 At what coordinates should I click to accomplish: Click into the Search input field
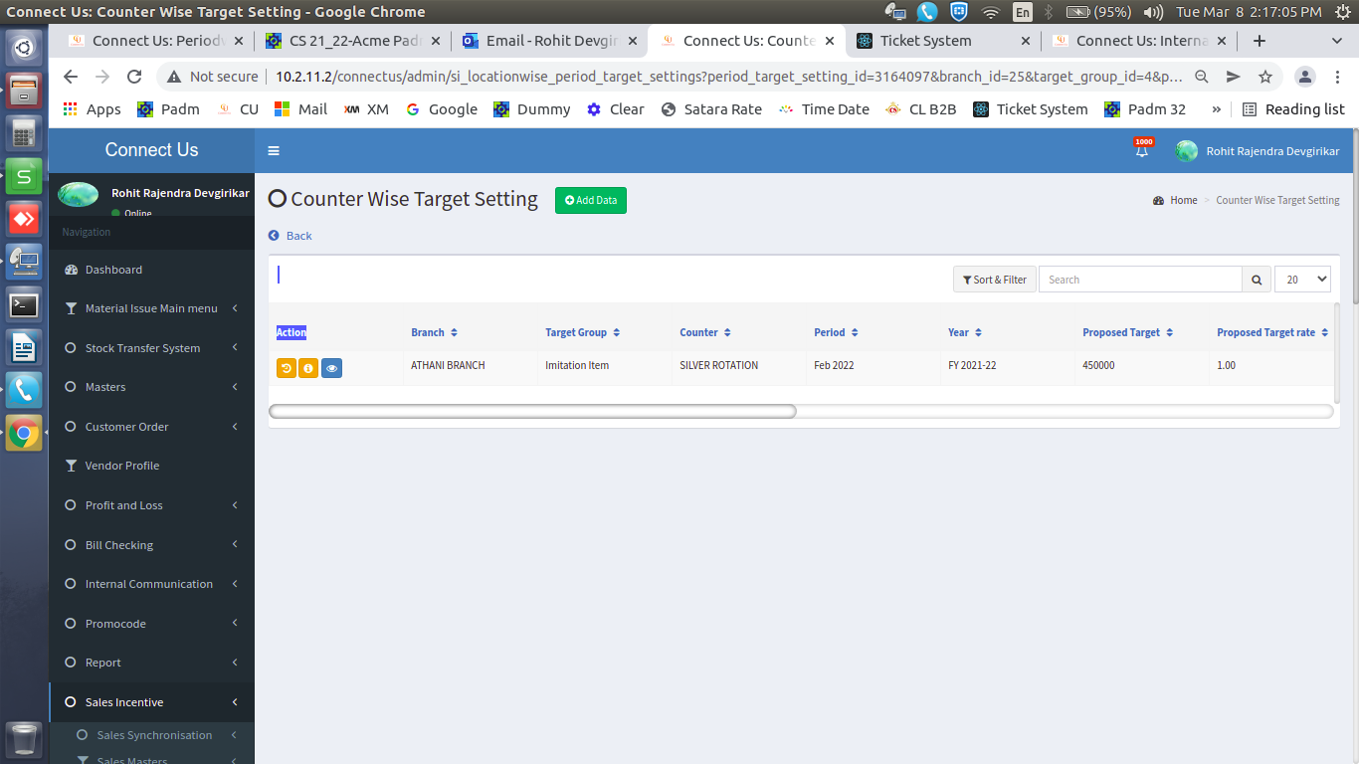1140,280
